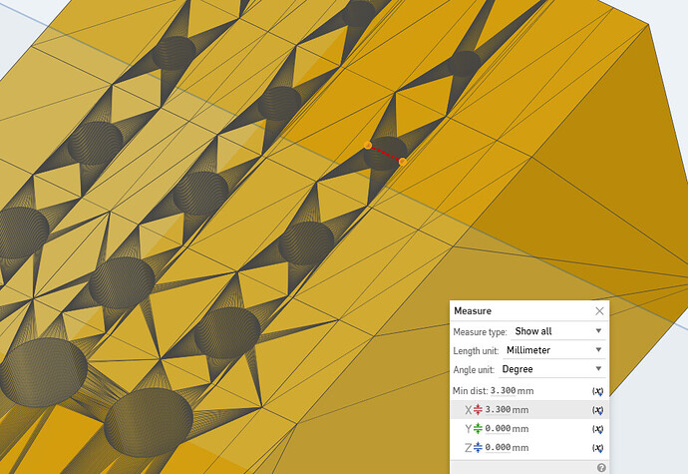The width and height of the screenshot is (688, 474).
Task: Click the red X axis distance icon
Action: click(476, 410)
